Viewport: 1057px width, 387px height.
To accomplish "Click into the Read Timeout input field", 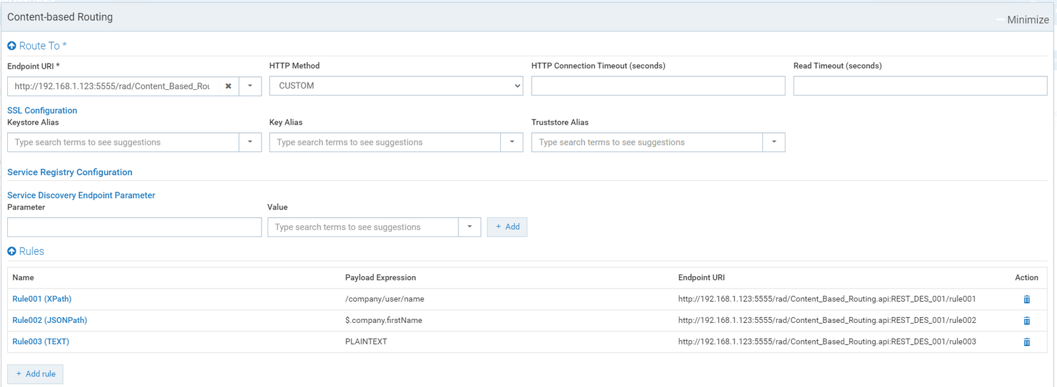I will click(x=920, y=86).
